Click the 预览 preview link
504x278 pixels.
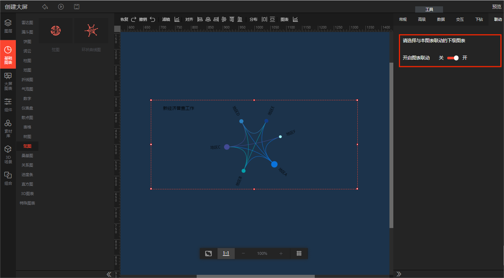[497, 7]
